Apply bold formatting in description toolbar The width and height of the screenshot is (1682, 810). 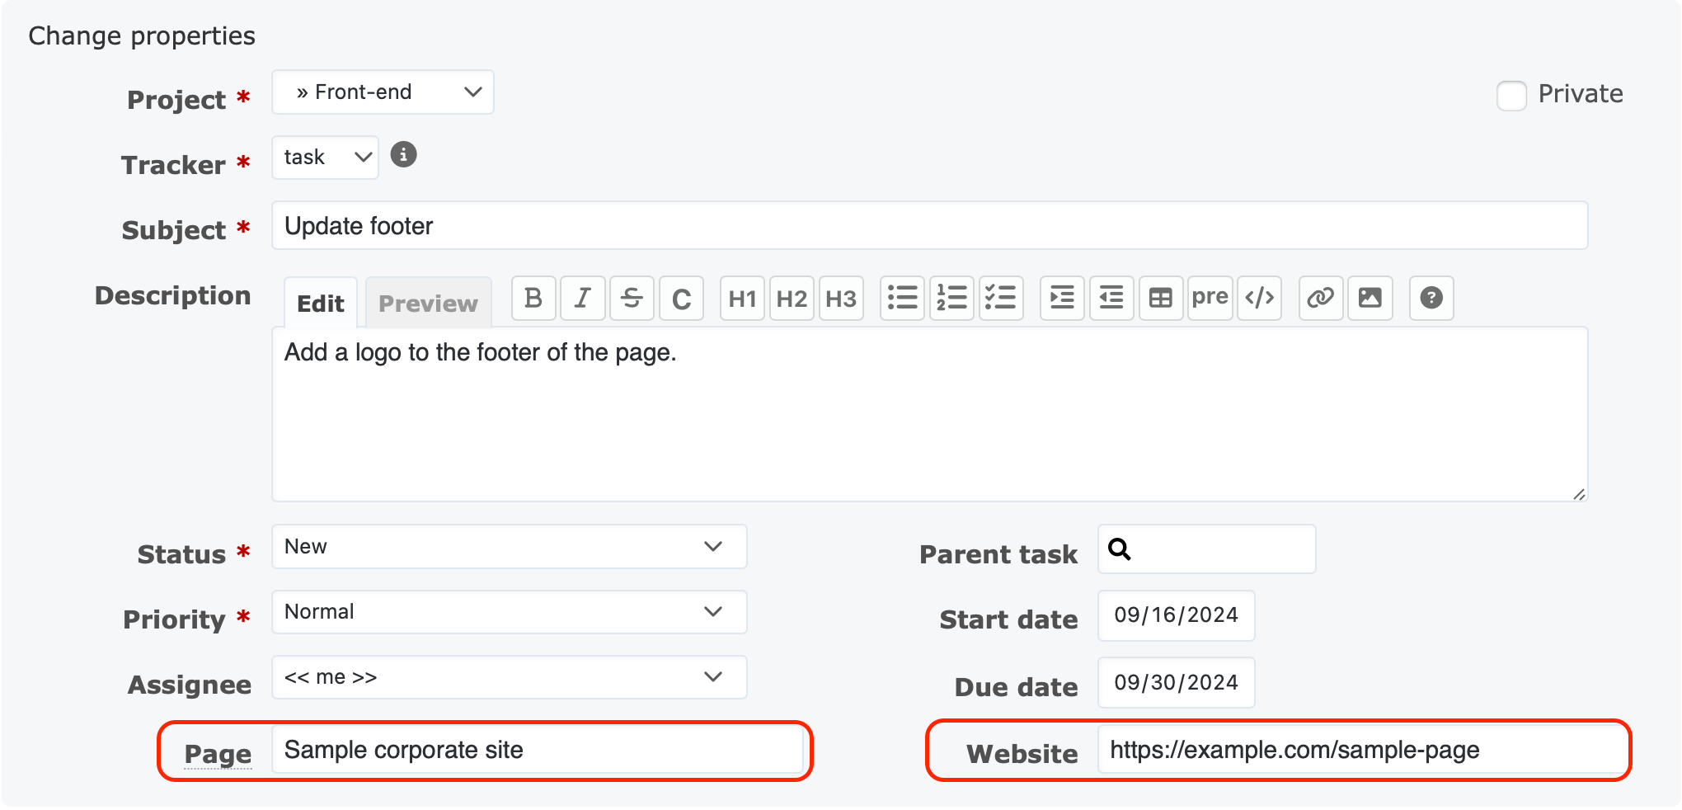[x=533, y=298]
